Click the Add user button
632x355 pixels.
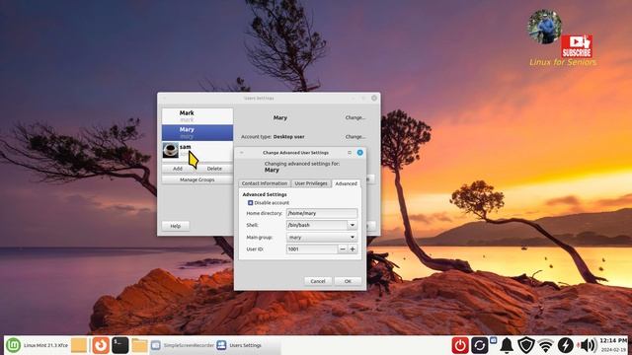click(178, 169)
